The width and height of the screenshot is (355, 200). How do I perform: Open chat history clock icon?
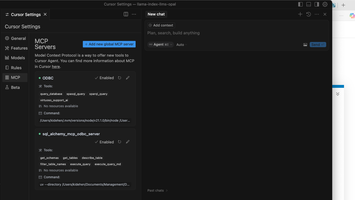[x=309, y=14]
